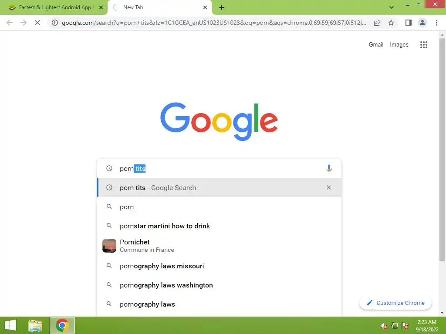The image size is (446, 334).
Task: View site information icon in address bar
Action: (x=55, y=23)
